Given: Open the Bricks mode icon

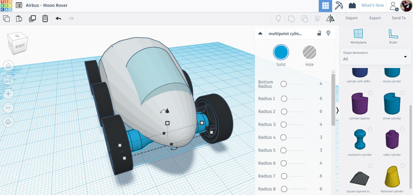Looking at the screenshot, I should 352,6.
